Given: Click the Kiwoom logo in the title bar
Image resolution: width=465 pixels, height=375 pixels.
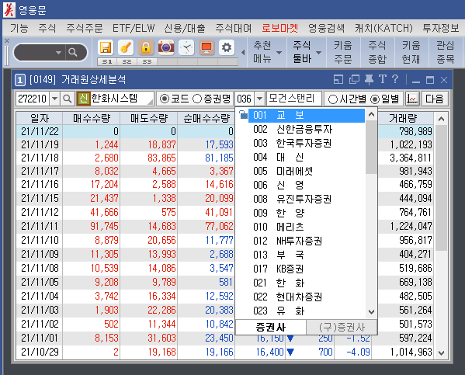Looking at the screenshot, I should pos(9,10).
